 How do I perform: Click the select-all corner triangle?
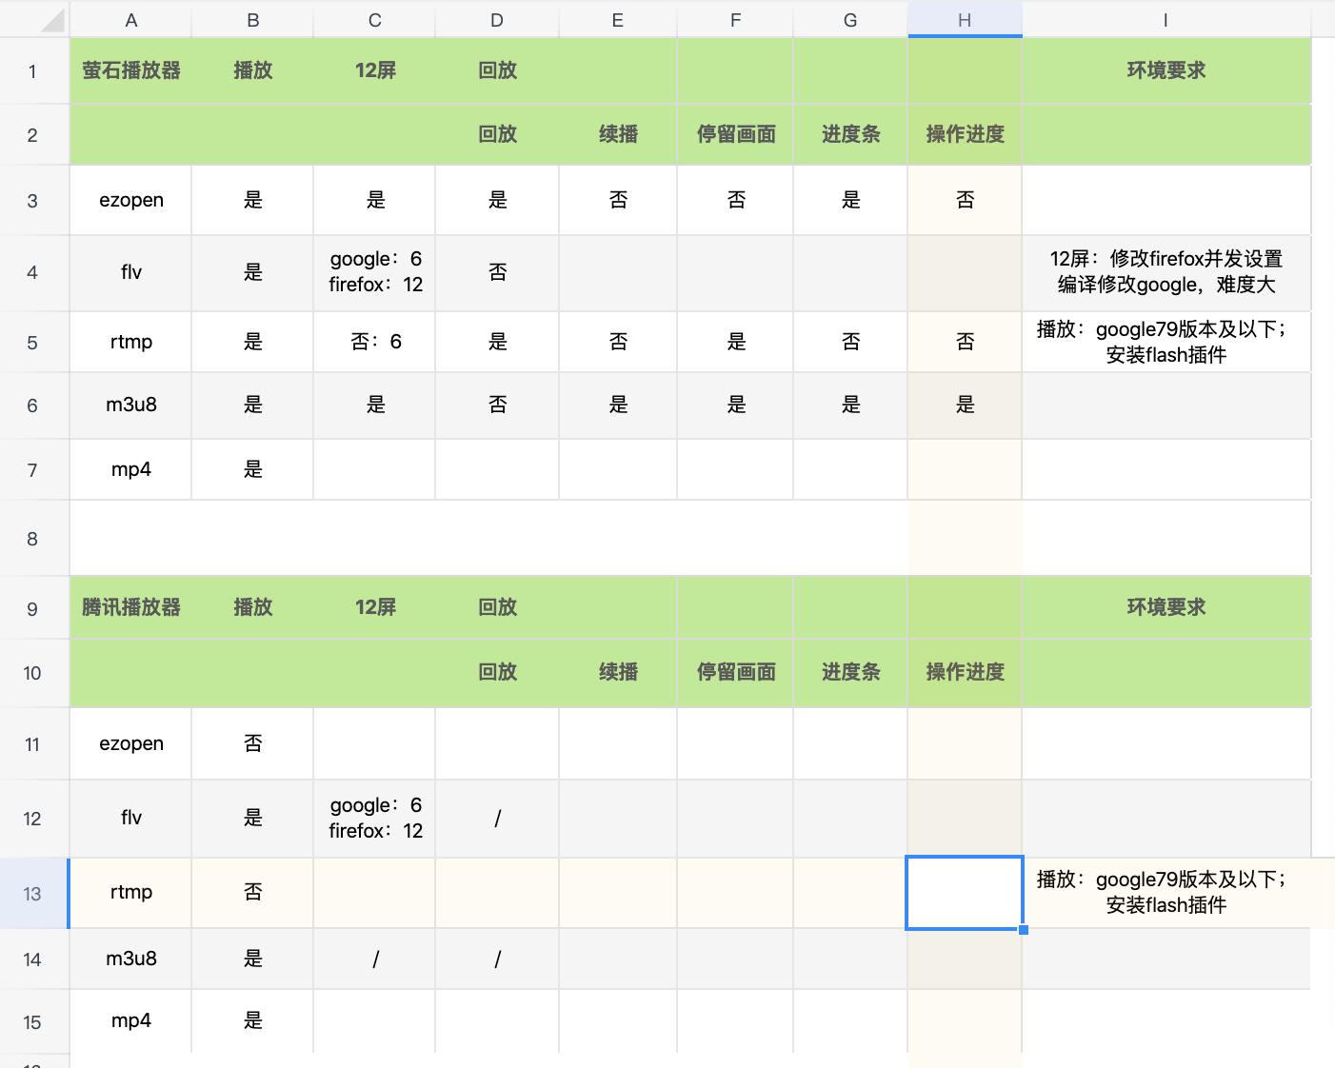pyautogui.click(x=52, y=21)
